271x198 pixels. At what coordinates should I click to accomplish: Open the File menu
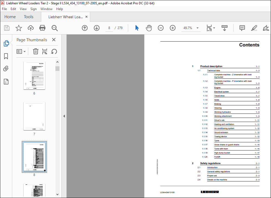pos(4,9)
